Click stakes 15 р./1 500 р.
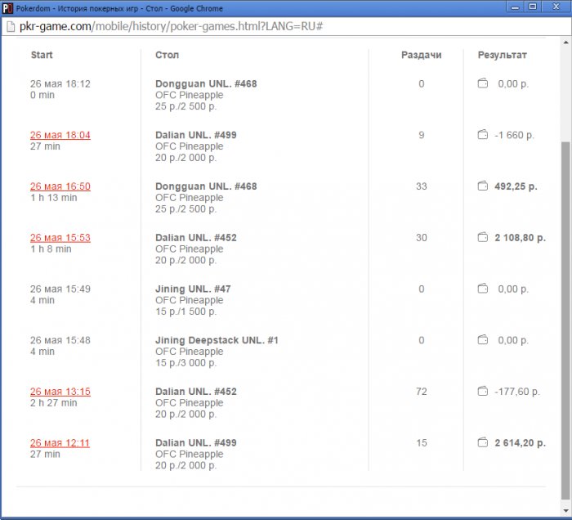 [186, 312]
